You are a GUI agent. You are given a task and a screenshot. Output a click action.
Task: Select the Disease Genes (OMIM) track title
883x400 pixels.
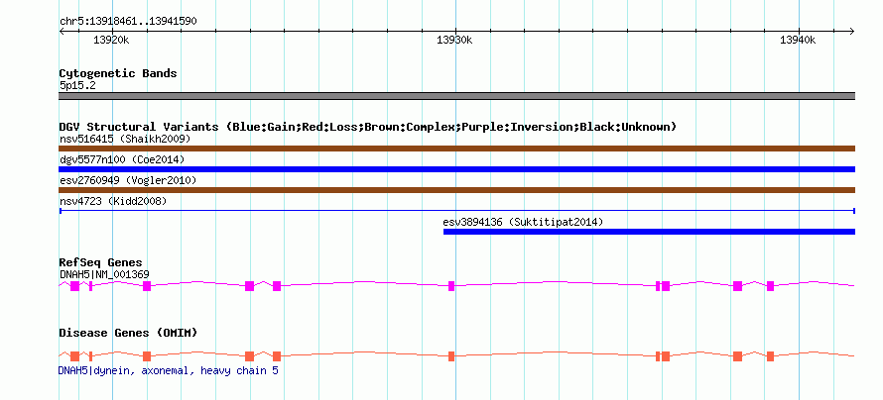pyautogui.click(x=128, y=333)
